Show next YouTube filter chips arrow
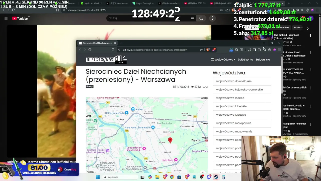 (308, 28)
